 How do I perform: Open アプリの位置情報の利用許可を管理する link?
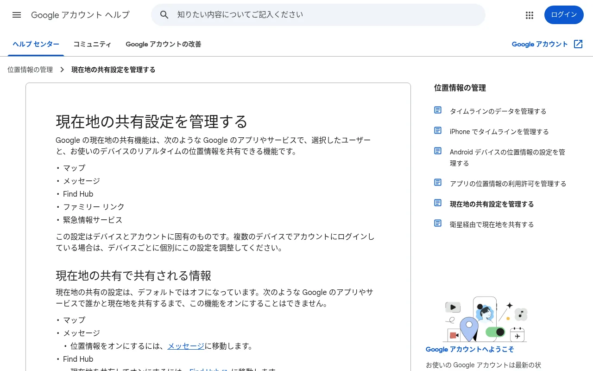coord(508,184)
